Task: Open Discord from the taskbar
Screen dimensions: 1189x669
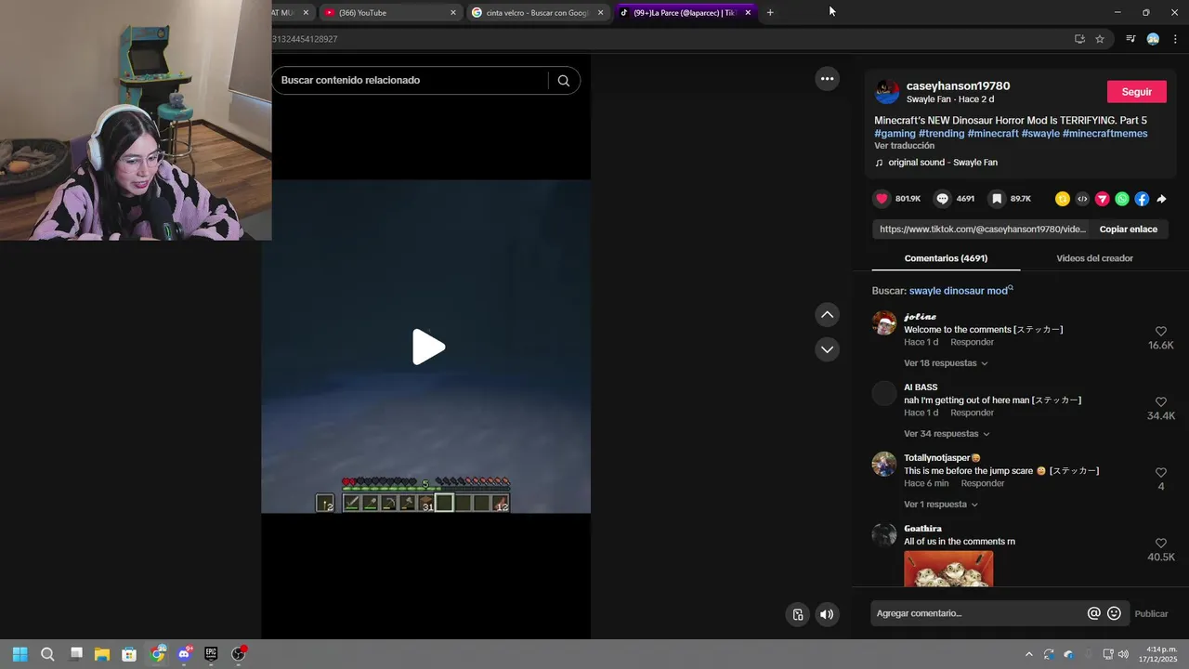Action: [x=184, y=654]
